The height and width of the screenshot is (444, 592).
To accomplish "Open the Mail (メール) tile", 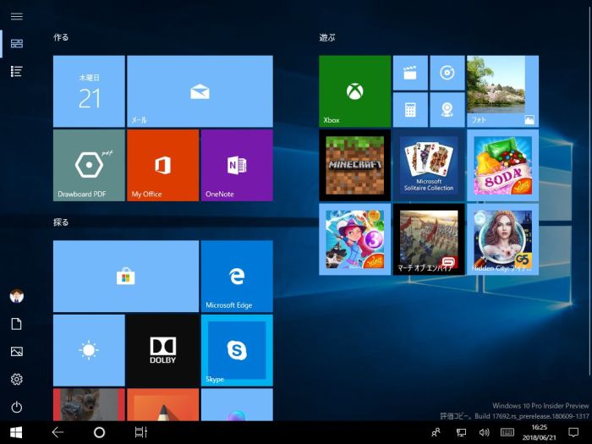I will [200, 91].
